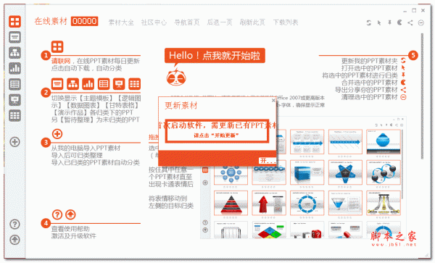This screenshot has width=435, height=263.
Task: Click the orange question icon in step 4
Action: coord(57,214)
